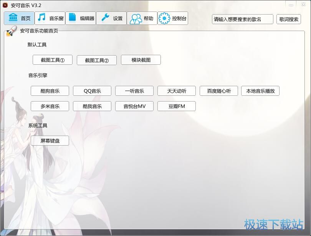This screenshot has height=236, width=311.
Task: Open the 编辑器 editor tab
Action: (81, 18)
